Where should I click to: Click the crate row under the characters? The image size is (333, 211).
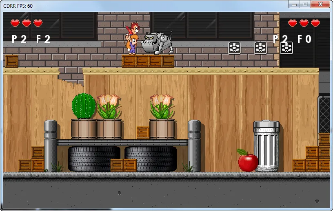click(148, 61)
